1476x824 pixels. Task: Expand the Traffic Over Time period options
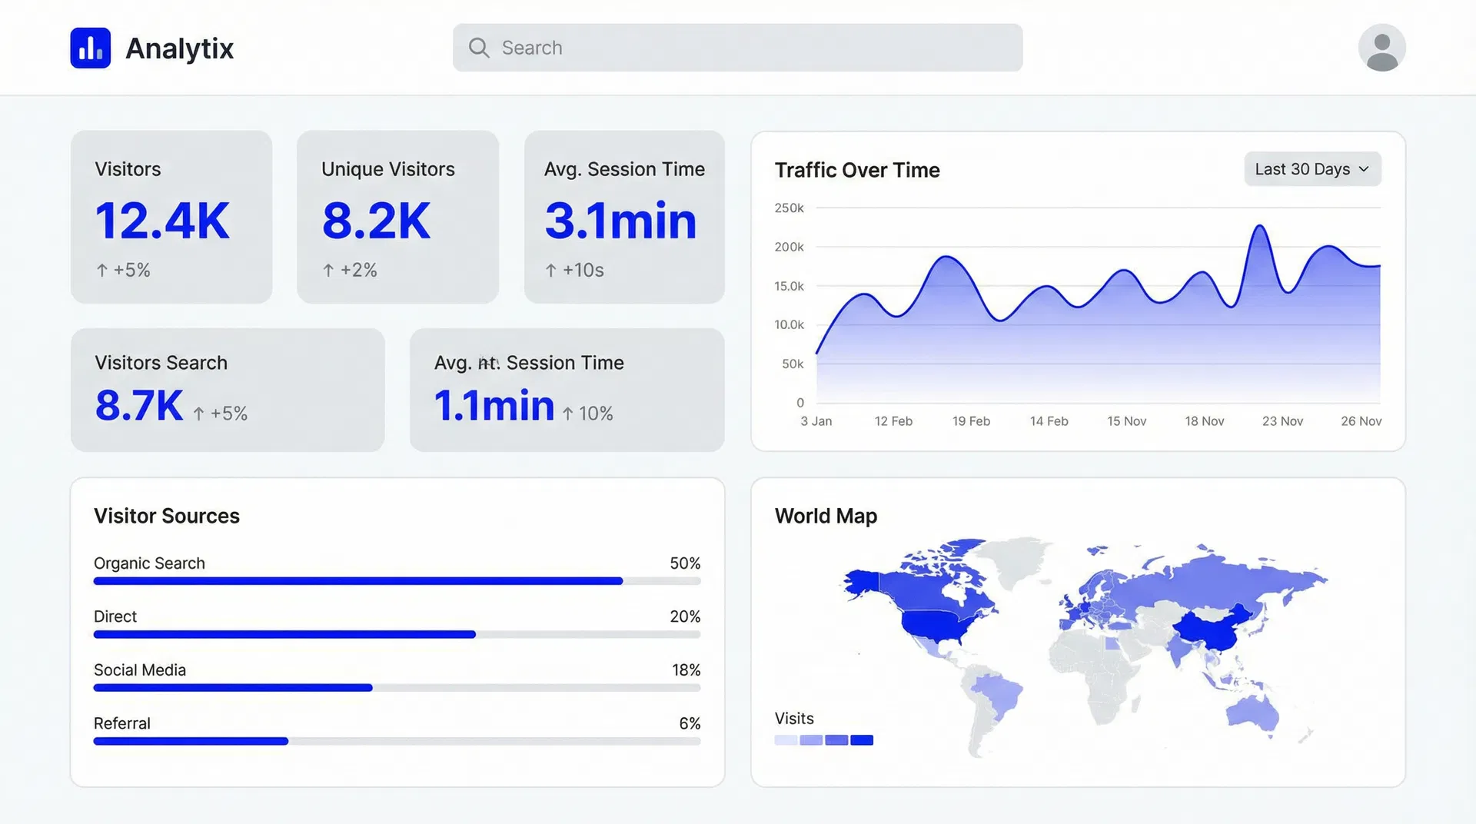click(x=1311, y=169)
